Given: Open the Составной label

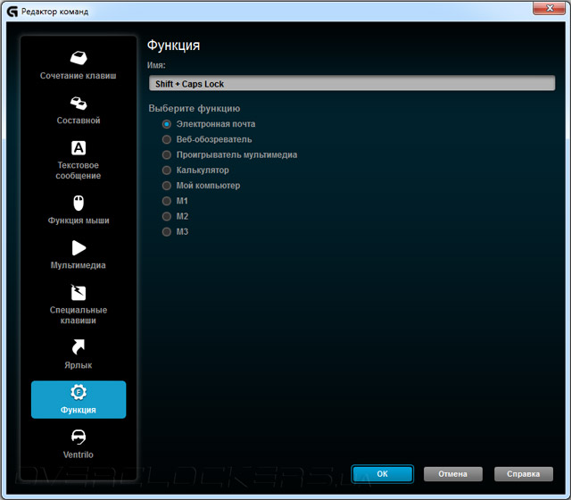Looking at the screenshot, I should tap(79, 121).
